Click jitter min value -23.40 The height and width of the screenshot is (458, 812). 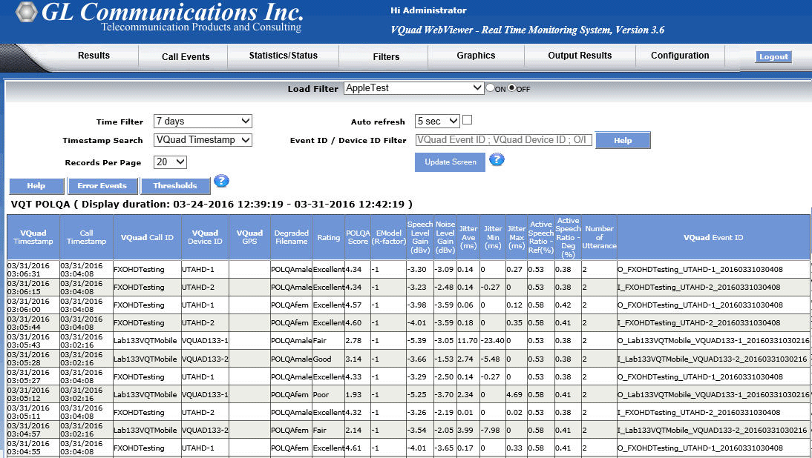[x=493, y=341]
